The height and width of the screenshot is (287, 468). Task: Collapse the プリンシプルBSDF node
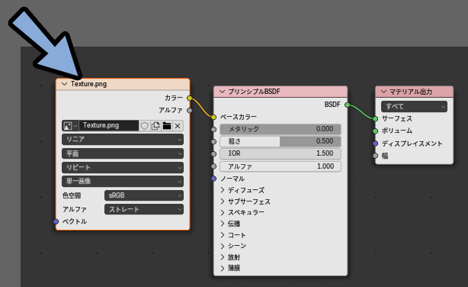click(222, 92)
